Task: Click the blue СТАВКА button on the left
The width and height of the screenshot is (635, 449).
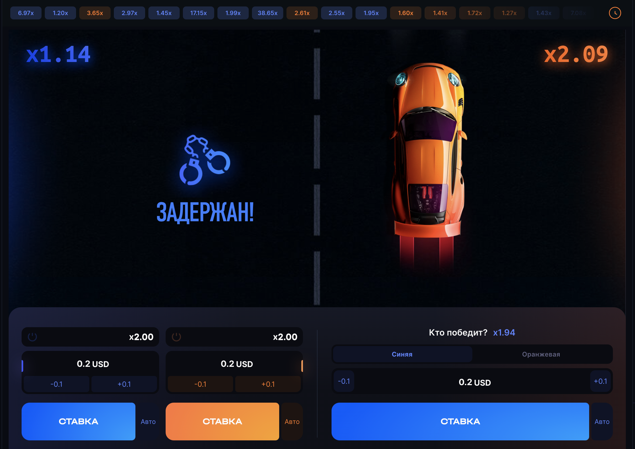Action: [x=78, y=421]
